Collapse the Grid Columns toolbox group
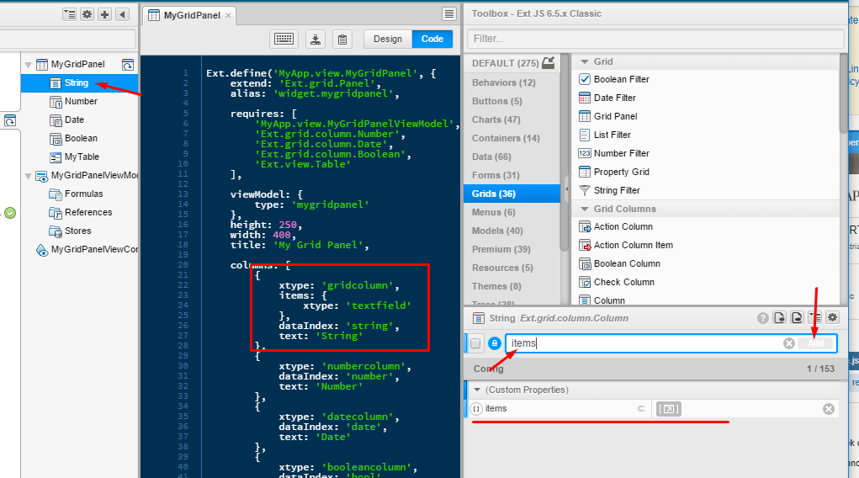This screenshot has width=859, height=478. tap(585, 209)
